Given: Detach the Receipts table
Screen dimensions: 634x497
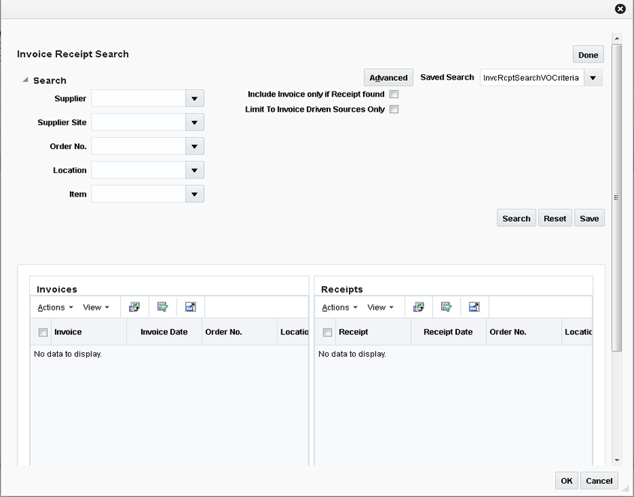Looking at the screenshot, I should tap(474, 307).
